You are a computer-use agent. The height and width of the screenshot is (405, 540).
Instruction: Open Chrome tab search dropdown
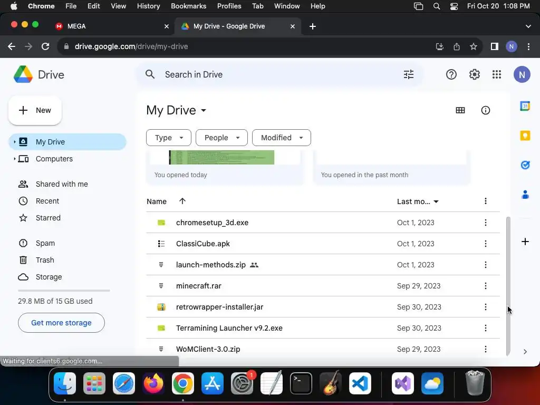tap(528, 26)
